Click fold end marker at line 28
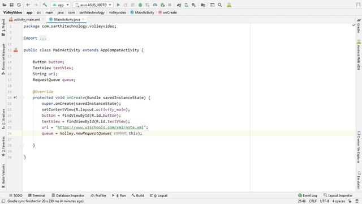This screenshot has width=362, height=204. pyautogui.click(x=23, y=145)
